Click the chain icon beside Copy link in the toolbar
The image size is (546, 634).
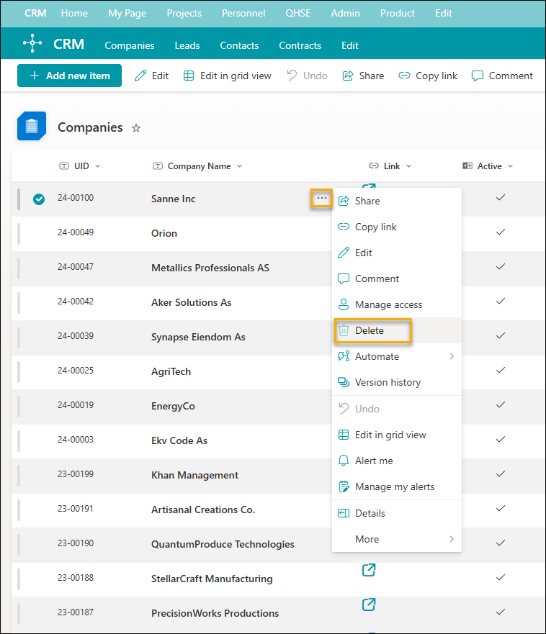[404, 76]
